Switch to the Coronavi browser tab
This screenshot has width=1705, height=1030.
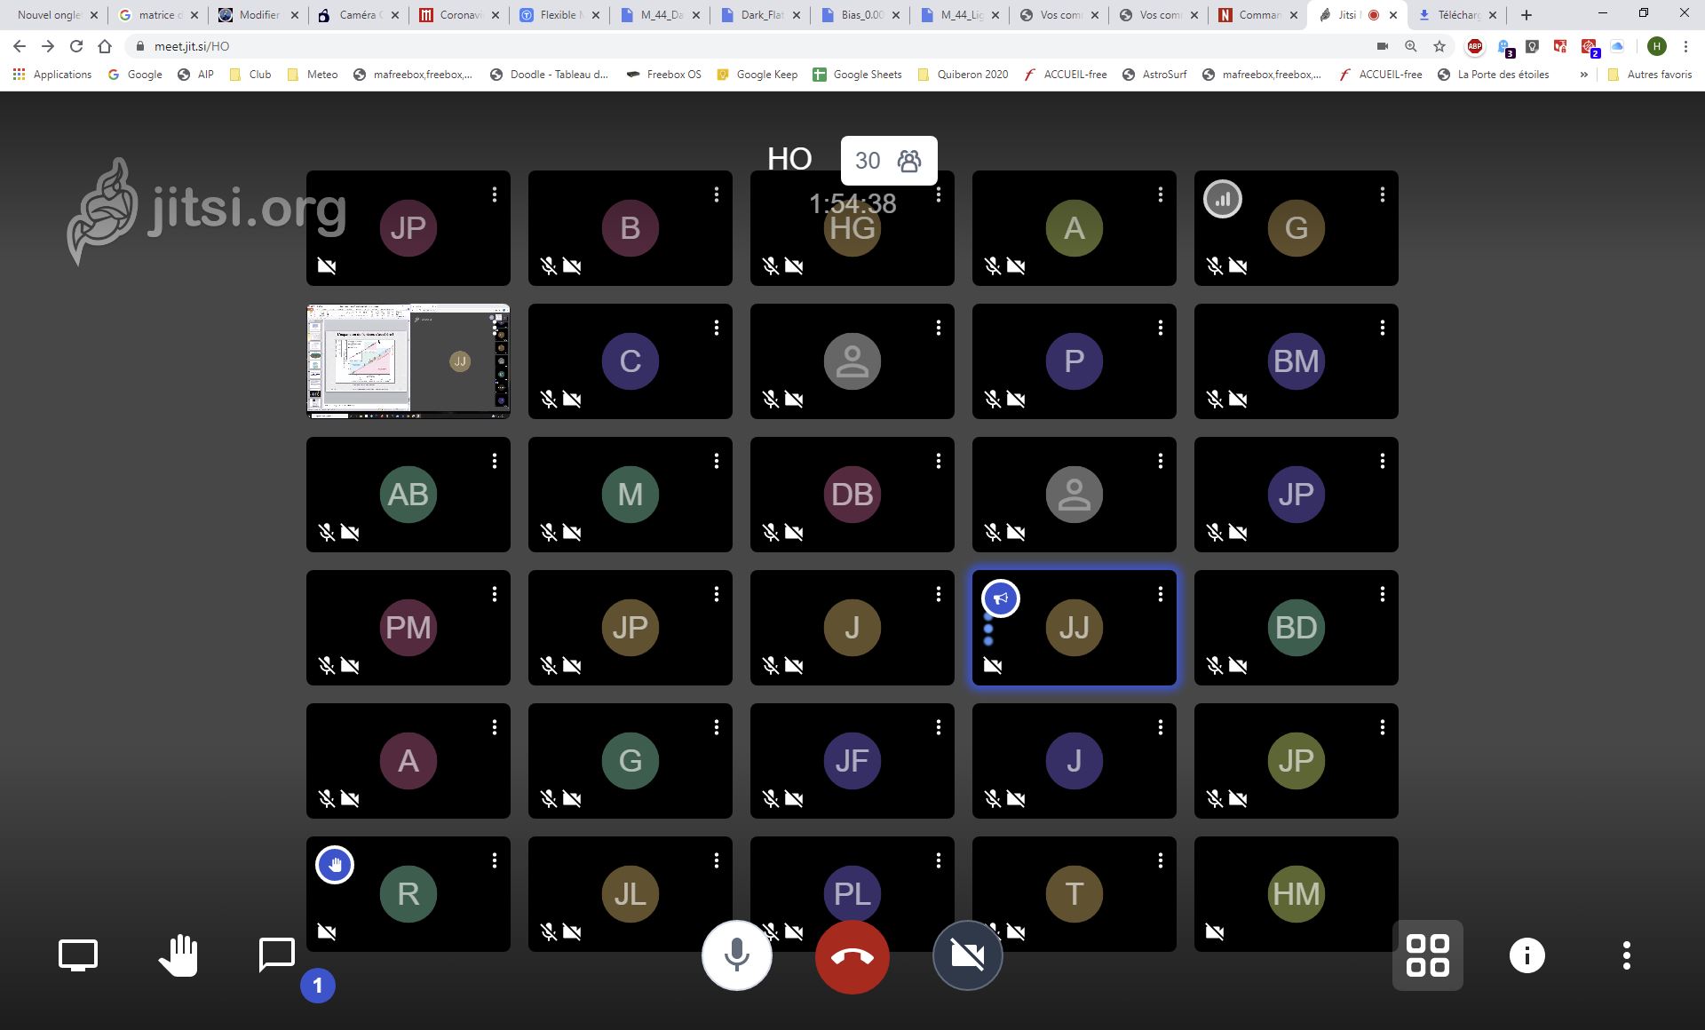(x=459, y=15)
